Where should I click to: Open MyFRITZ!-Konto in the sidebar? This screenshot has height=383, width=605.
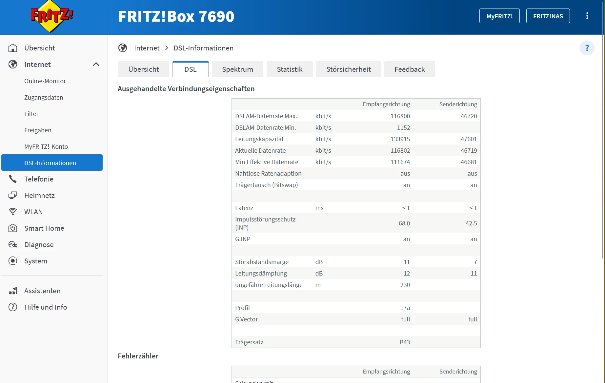46,146
